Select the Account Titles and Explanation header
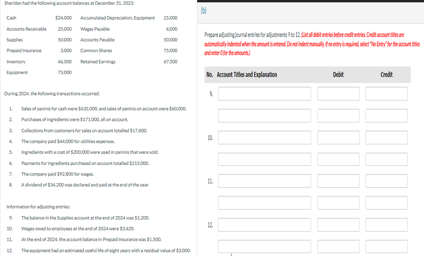 [x=247, y=75]
